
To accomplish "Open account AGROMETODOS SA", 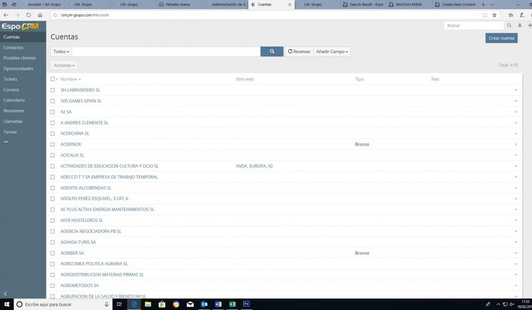I will point(80,285).
